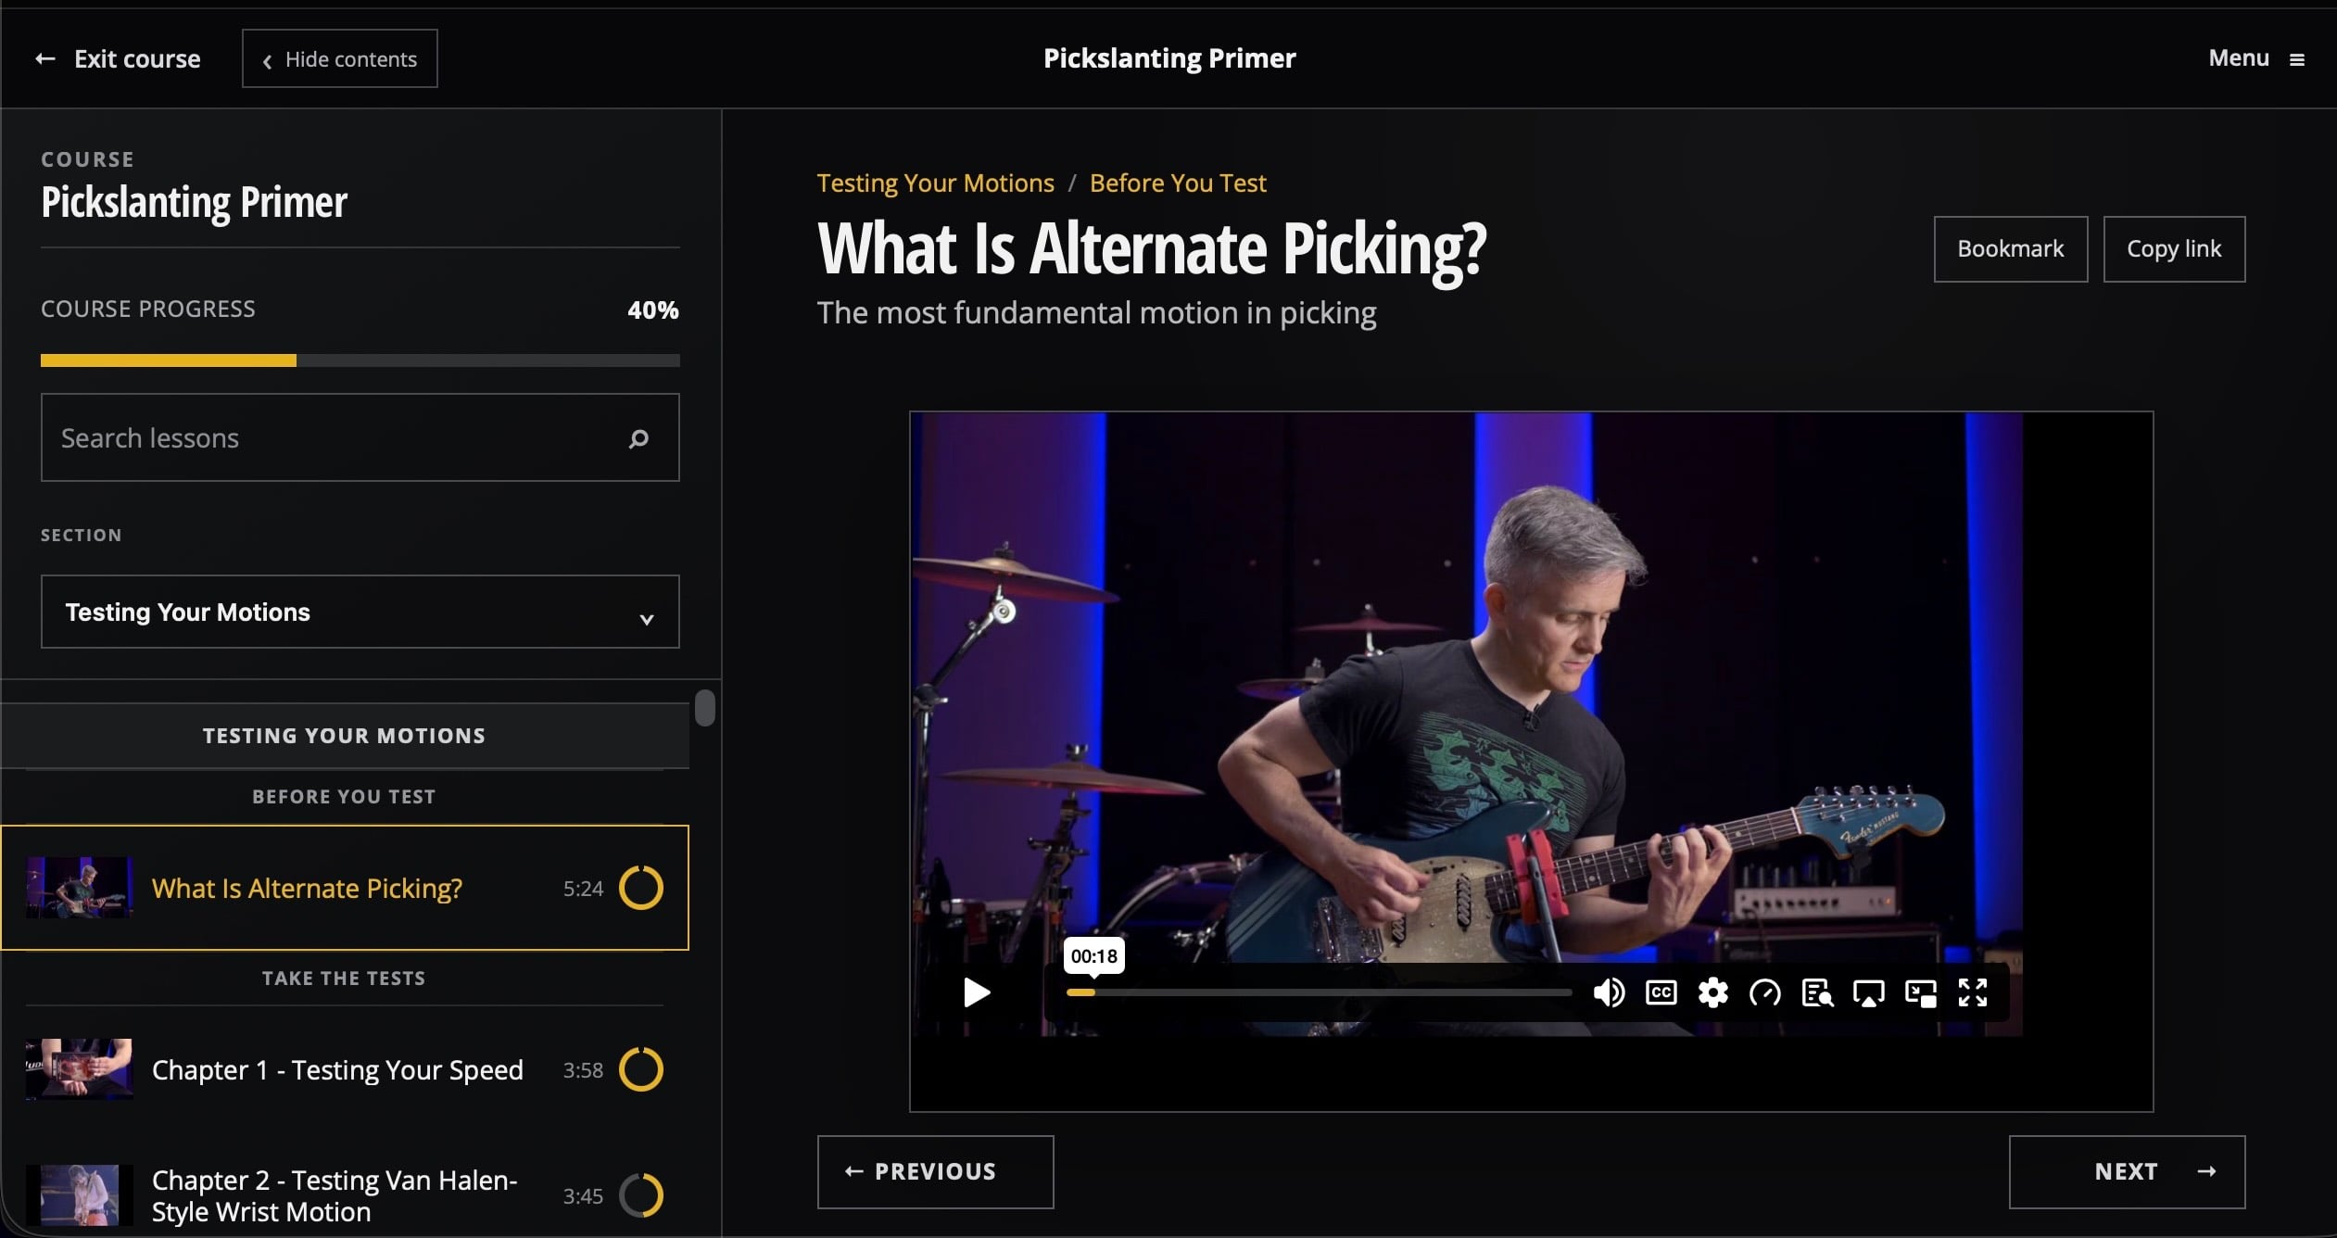The image size is (2337, 1238).
Task: Click the 5:24 lesson duration
Action: coord(583,889)
